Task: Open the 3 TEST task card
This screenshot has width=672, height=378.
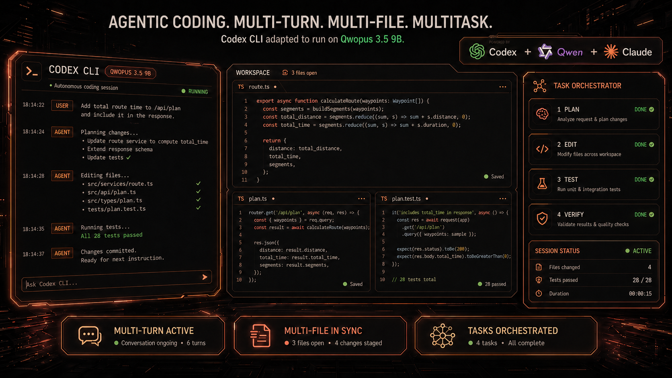Action: click(x=594, y=184)
